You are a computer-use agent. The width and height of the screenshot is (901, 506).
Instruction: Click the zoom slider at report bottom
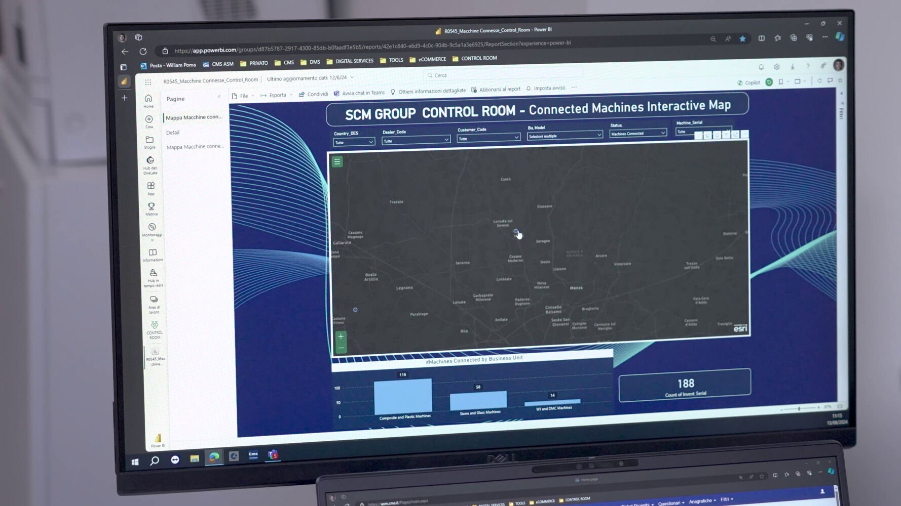tap(800, 408)
